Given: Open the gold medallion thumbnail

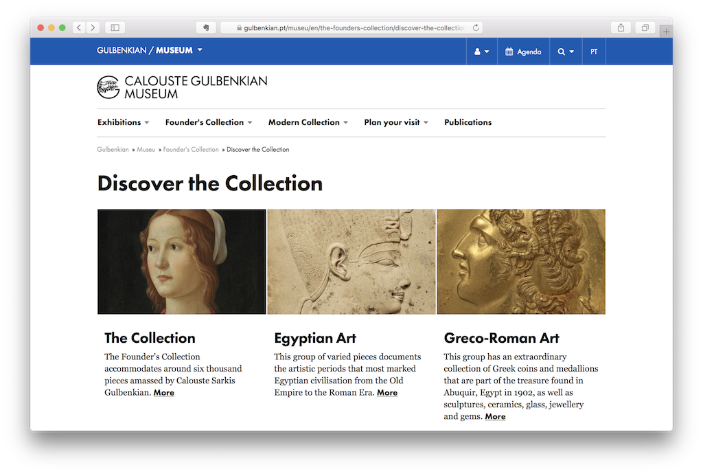Looking at the screenshot, I should [x=521, y=262].
